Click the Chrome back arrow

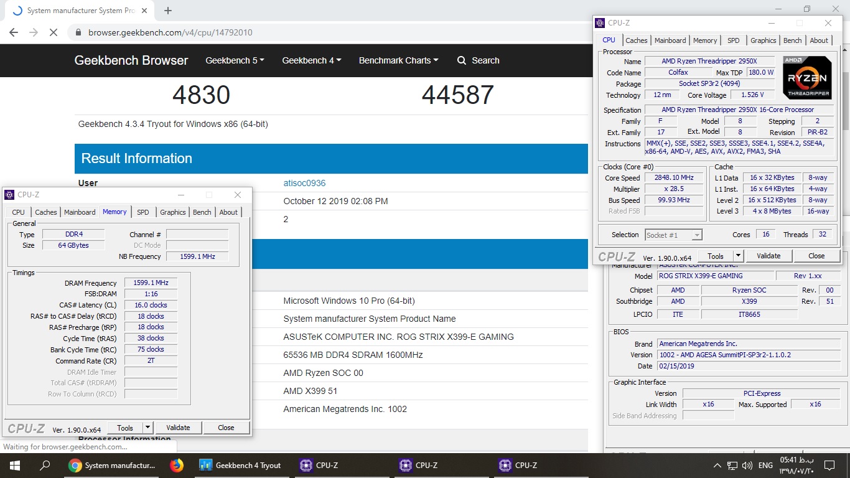coord(14,32)
